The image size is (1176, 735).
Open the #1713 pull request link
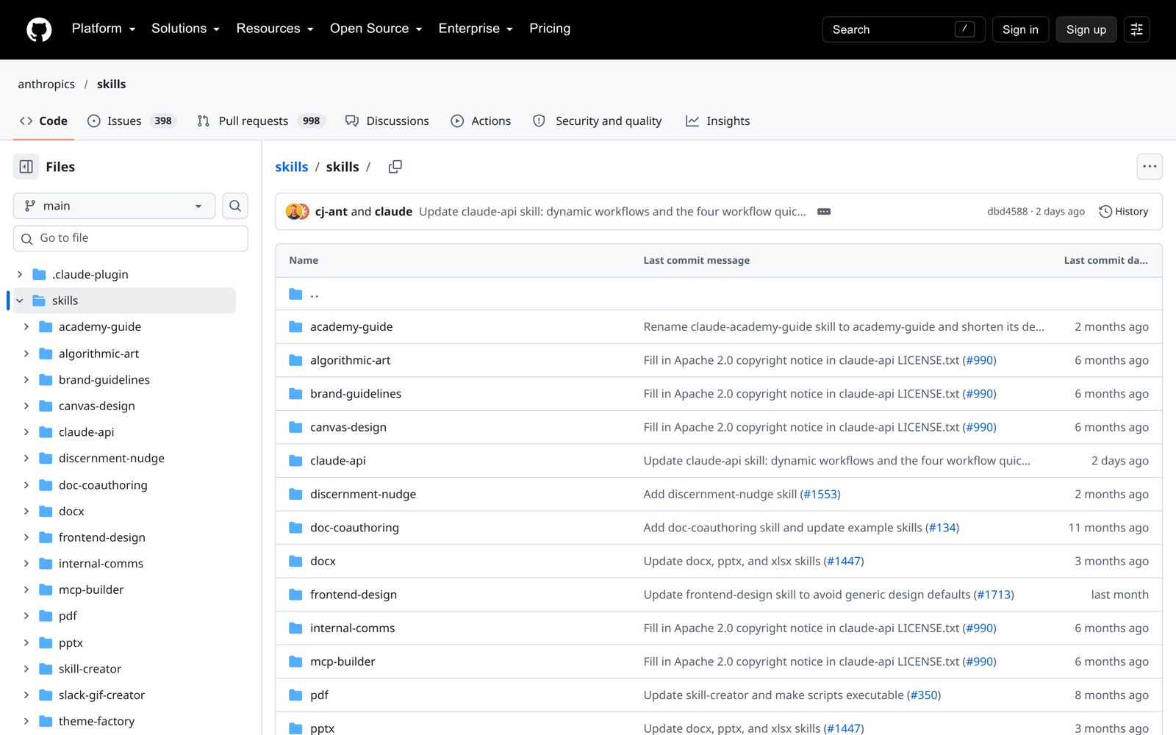994,595
